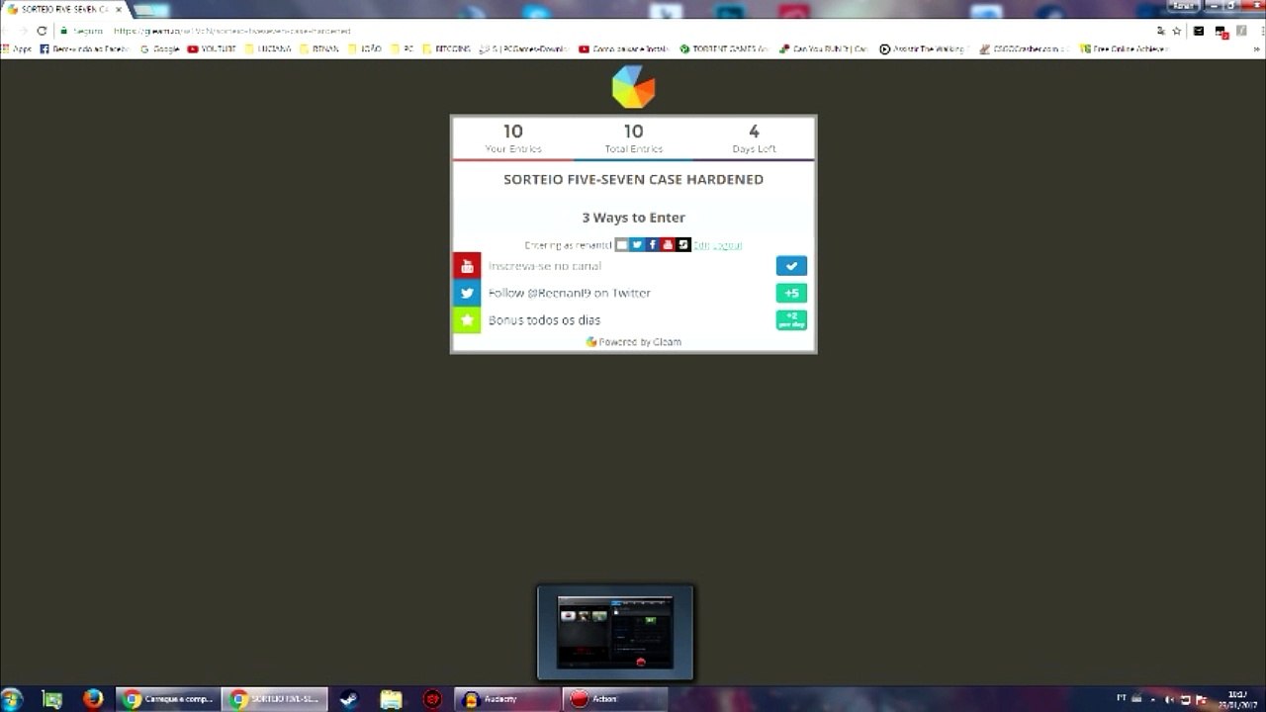The image size is (1266, 712).
Task: Switch to the Action! recorder in taskbar
Action: pos(615,699)
